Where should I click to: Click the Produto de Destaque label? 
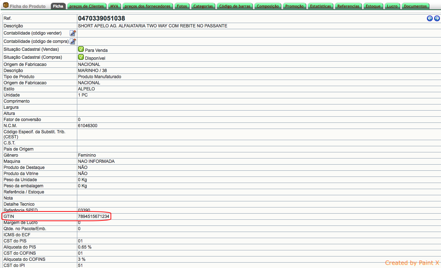[x=24, y=167]
